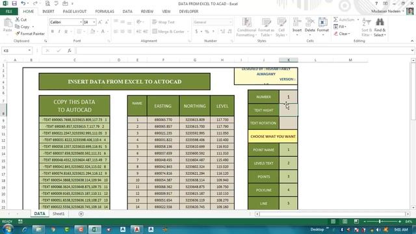Click the Format cells icon
Image resolution: width=416 pixels, height=234 pixels.
point(322,23)
